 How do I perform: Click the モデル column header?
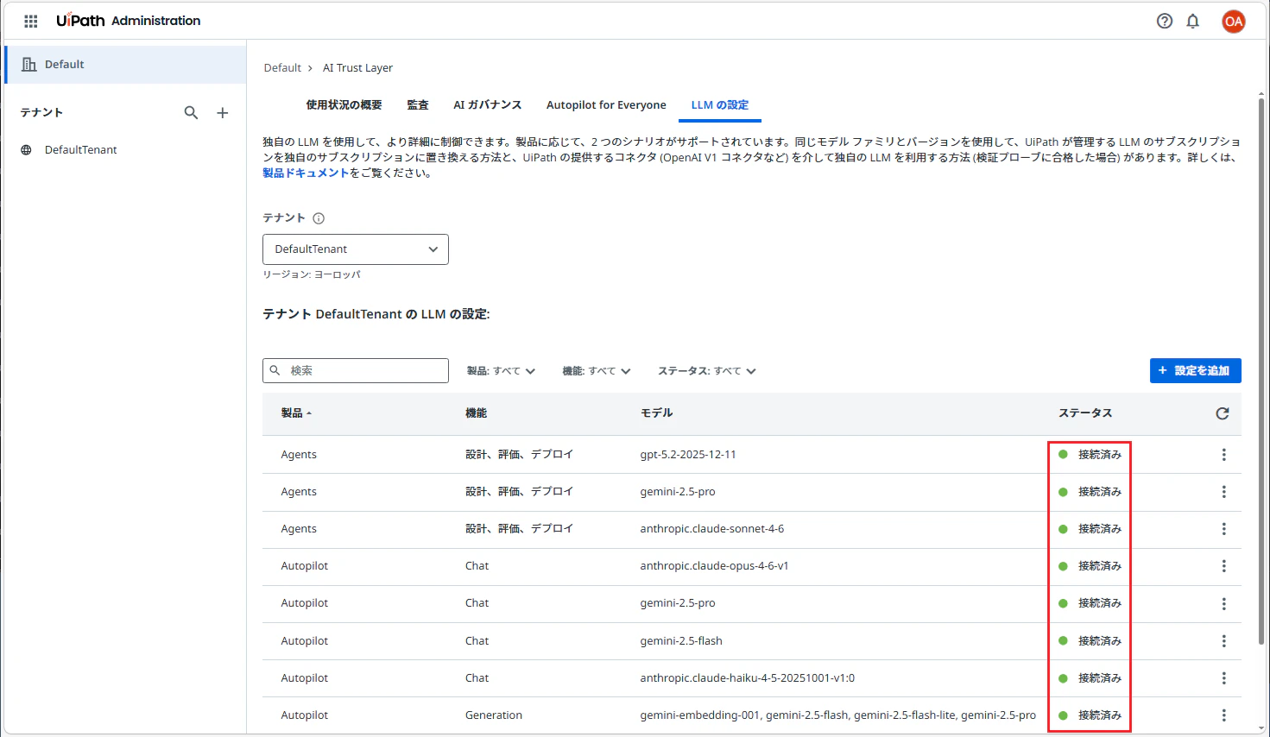click(656, 413)
